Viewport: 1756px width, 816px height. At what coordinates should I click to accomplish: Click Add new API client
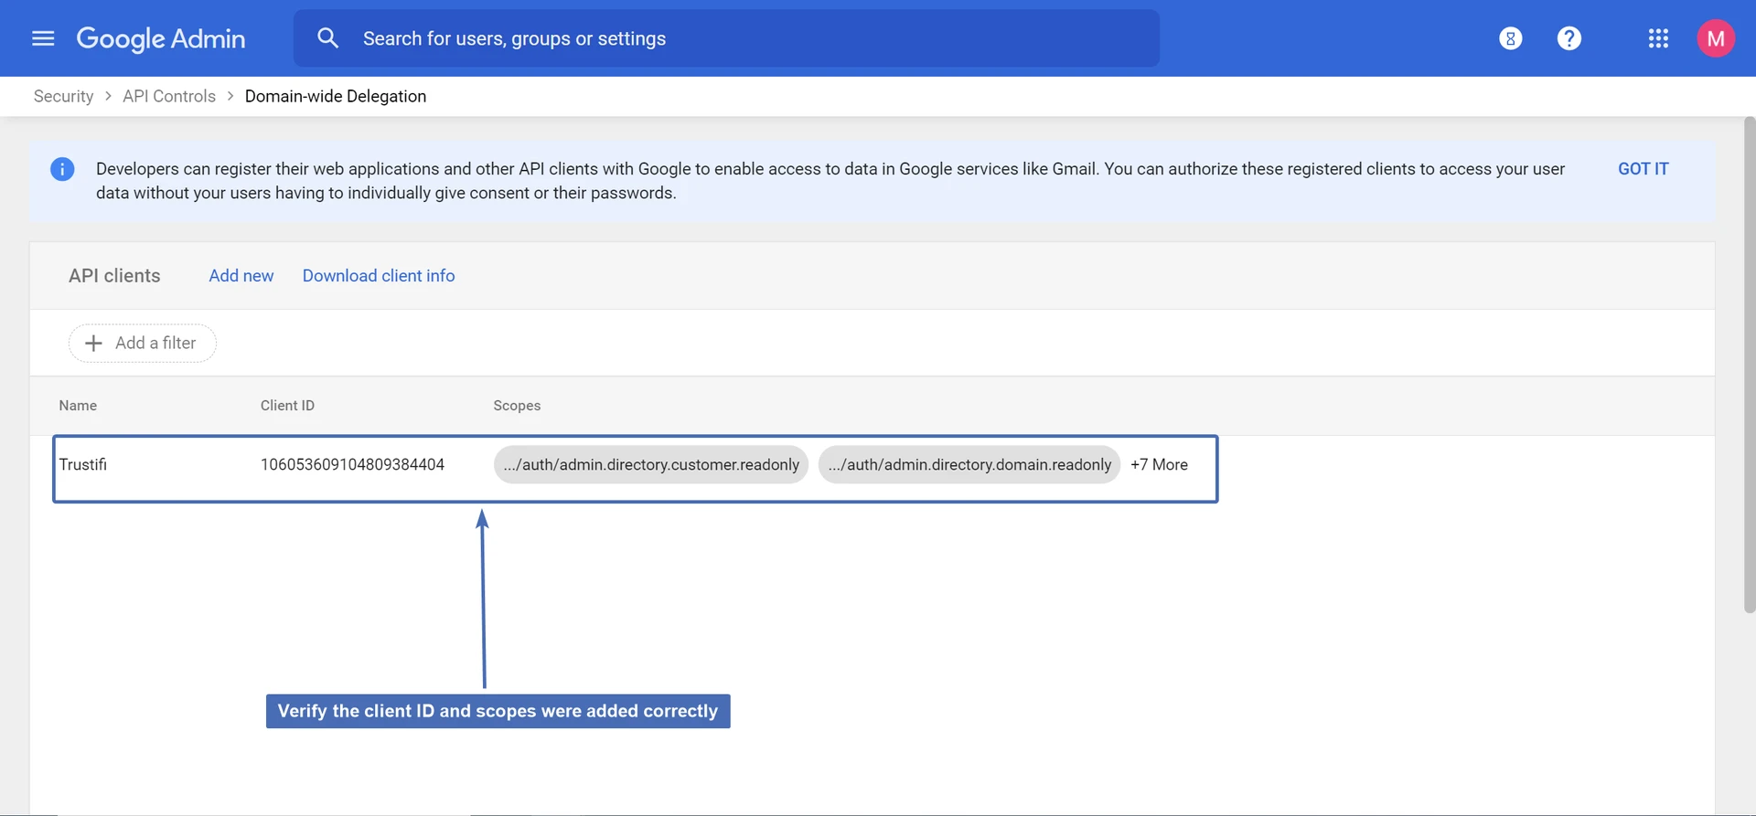pyautogui.click(x=241, y=276)
